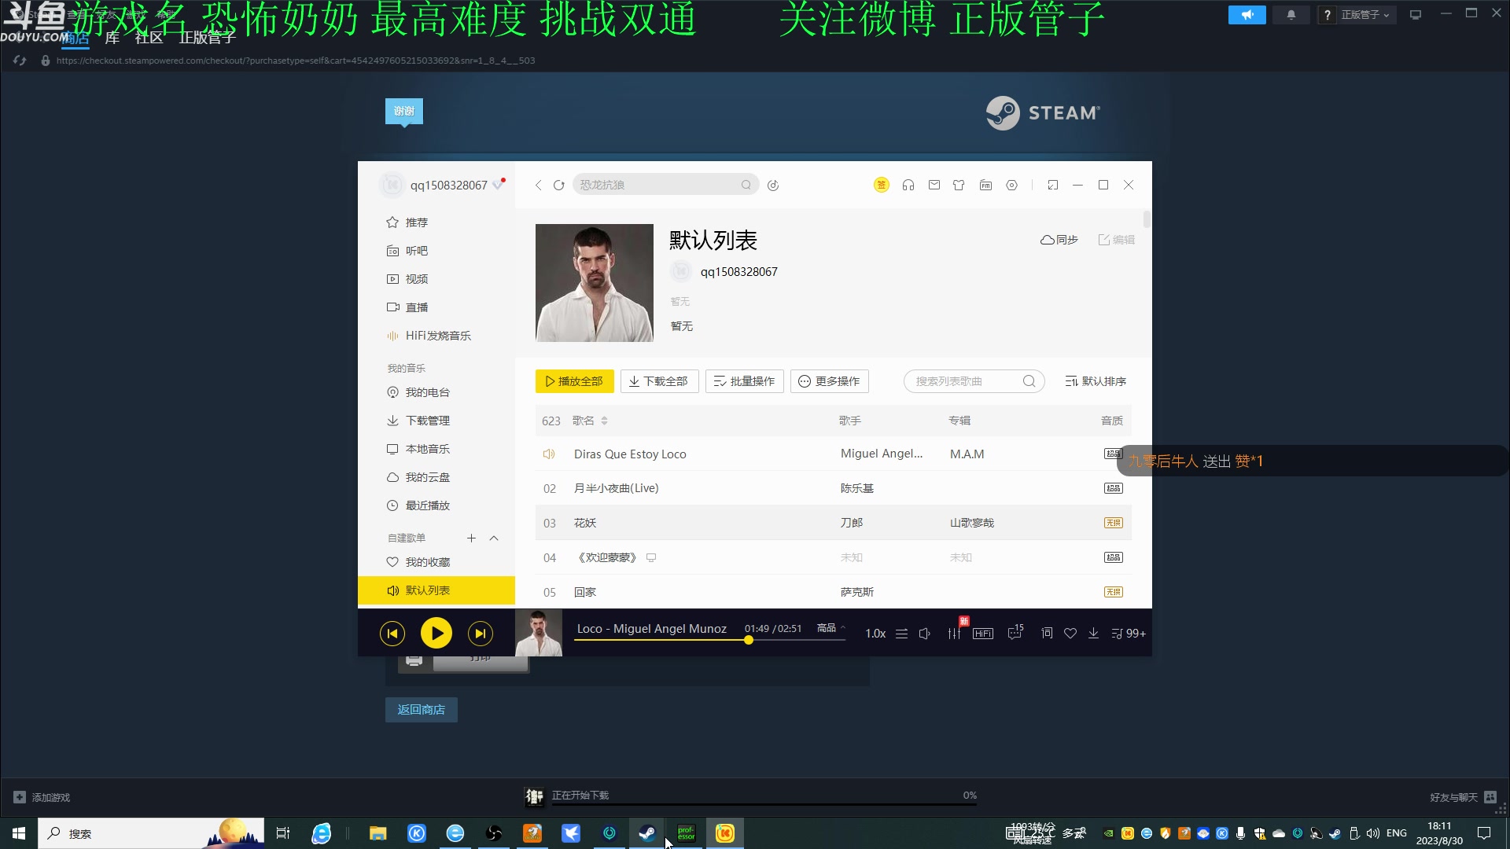This screenshot has width=1510, height=849.
Task: Collapse the 自建歌单 playlist section
Action: coord(494,538)
